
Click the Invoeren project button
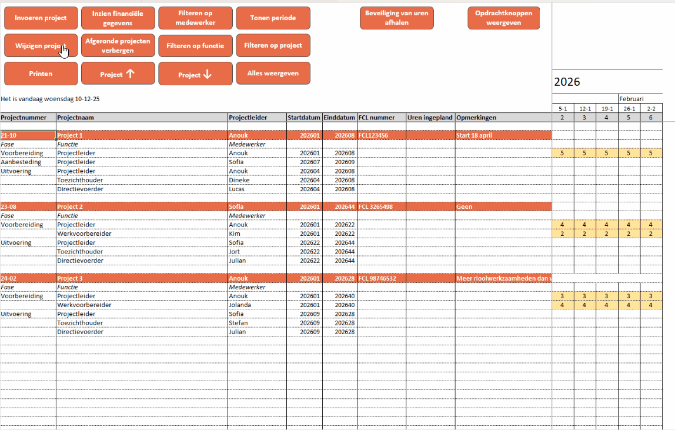point(41,18)
